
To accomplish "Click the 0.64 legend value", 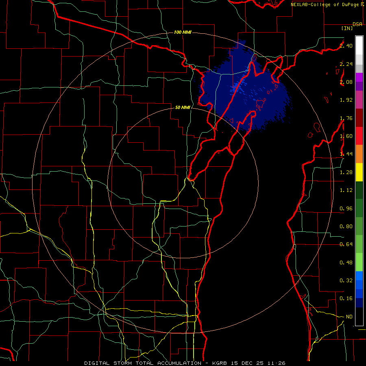I will 346,244.
